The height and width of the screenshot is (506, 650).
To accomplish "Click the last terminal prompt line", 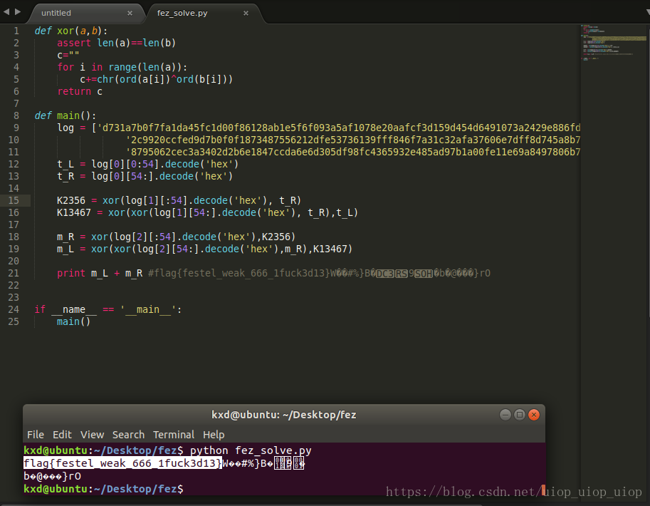I will click(x=103, y=489).
